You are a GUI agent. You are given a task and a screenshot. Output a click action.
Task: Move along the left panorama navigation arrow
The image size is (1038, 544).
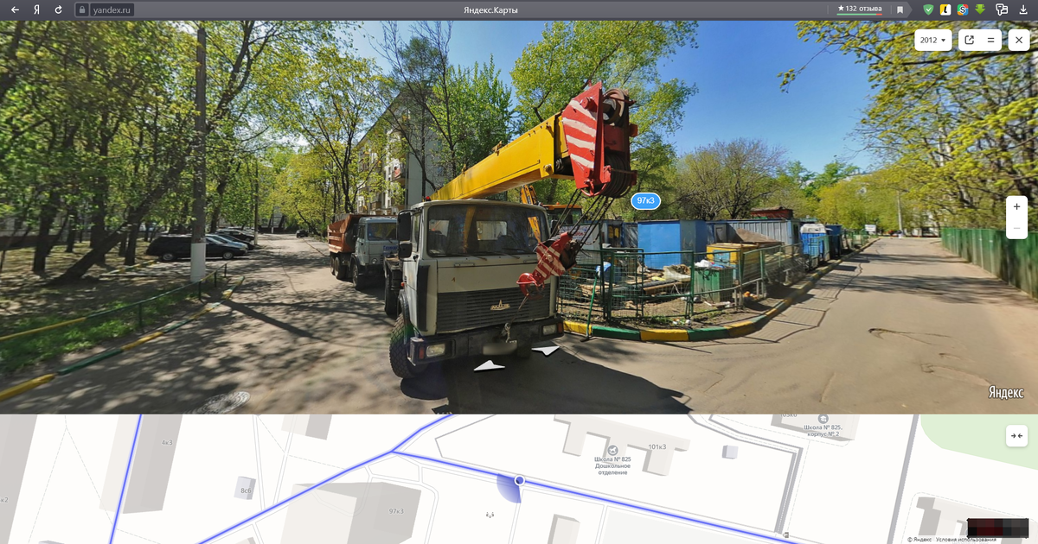tap(490, 366)
